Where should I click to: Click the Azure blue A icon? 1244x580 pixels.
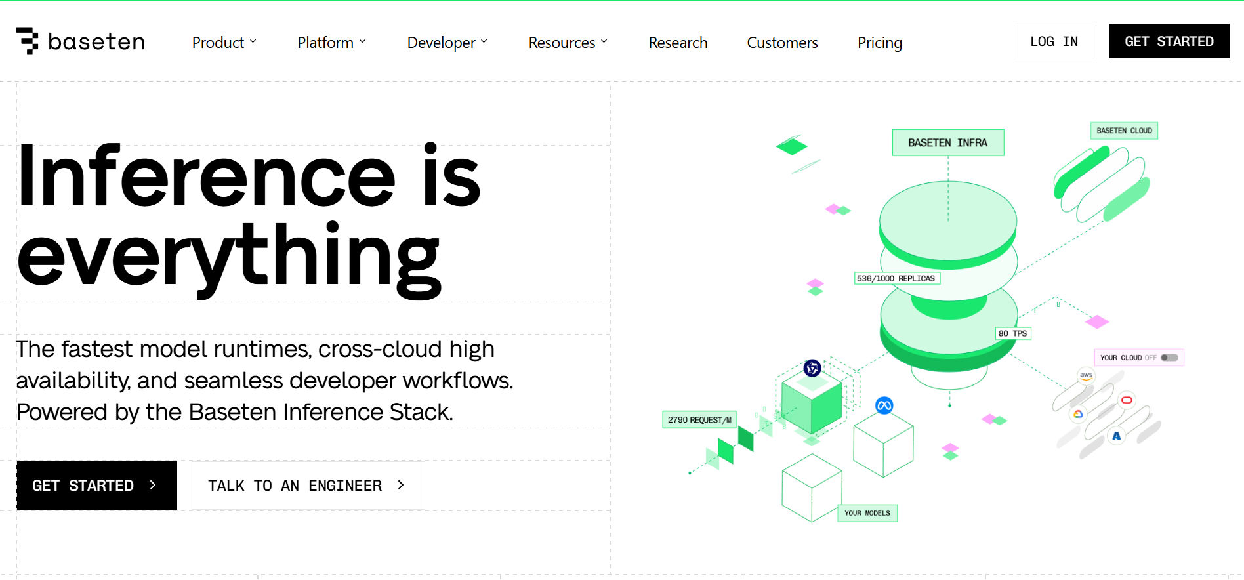pos(1116,436)
